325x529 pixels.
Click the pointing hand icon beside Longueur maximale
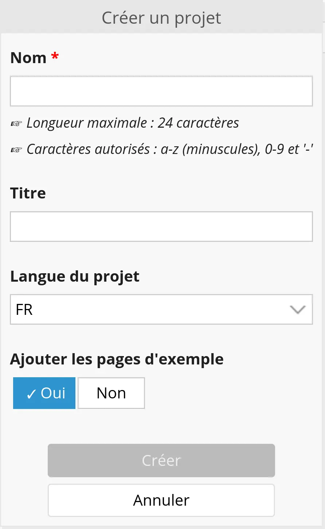[x=16, y=124]
